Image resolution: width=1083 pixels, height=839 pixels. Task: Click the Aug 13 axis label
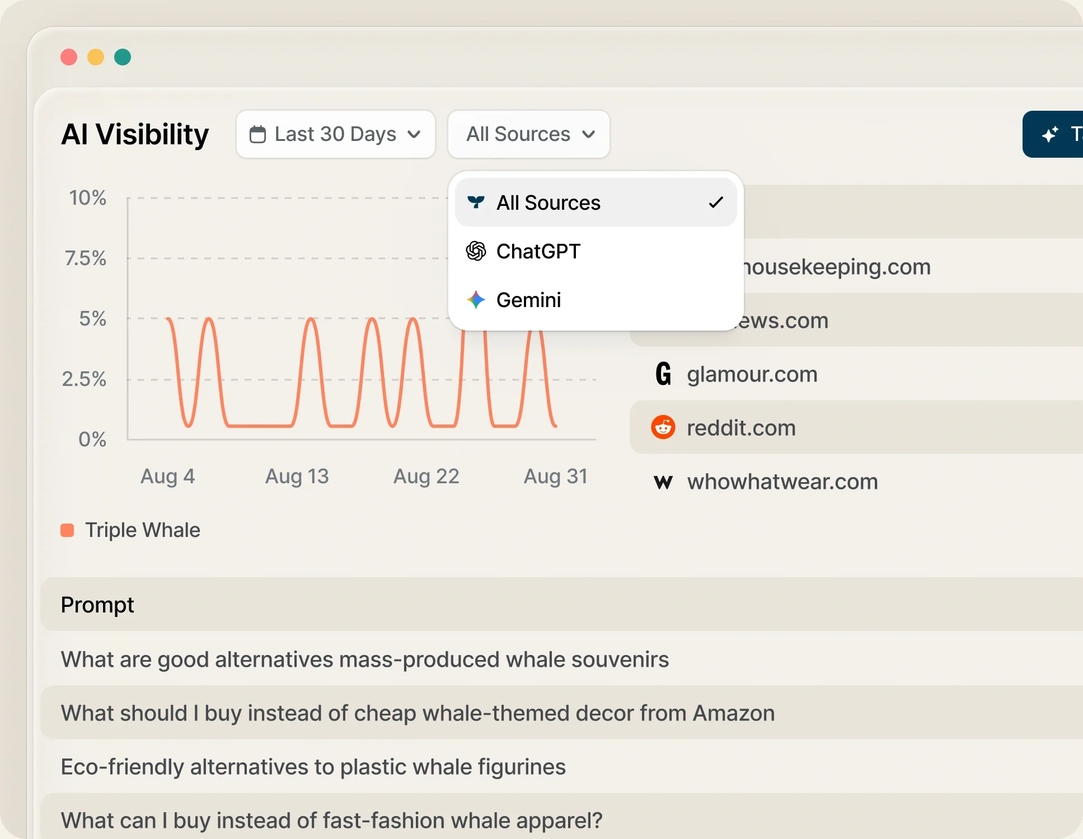coord(297,476)
